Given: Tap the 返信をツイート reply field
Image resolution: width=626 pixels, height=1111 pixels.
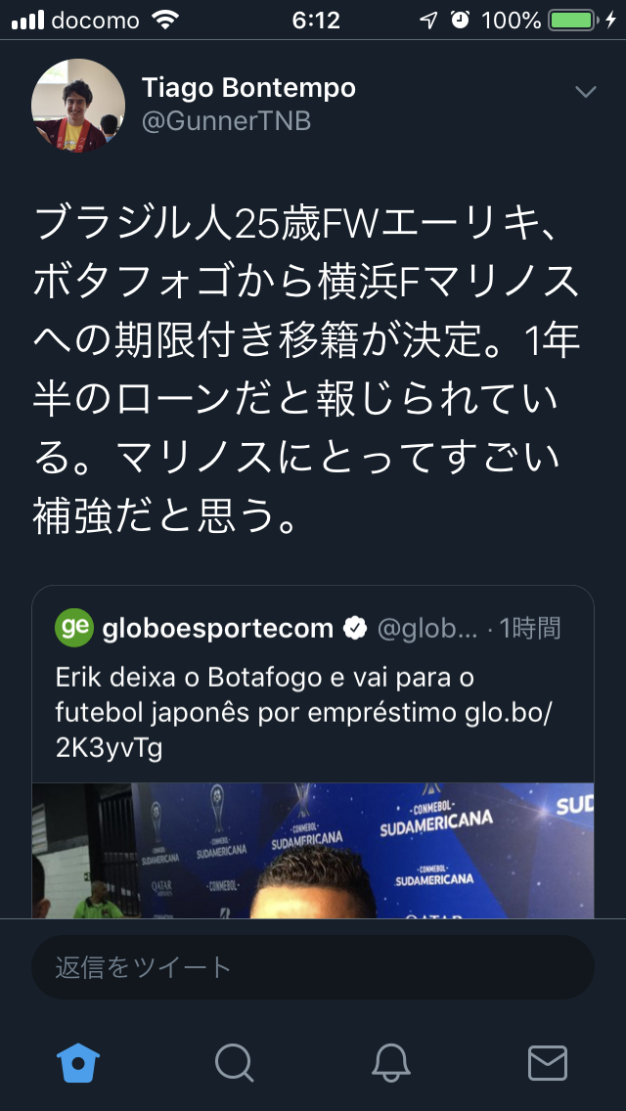Looking at the screenshot, I should pos(313,966).
